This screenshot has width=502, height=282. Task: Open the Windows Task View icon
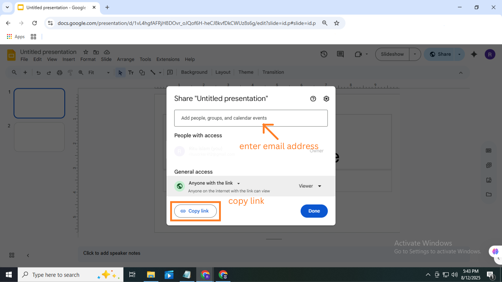(x=132, y=275)
